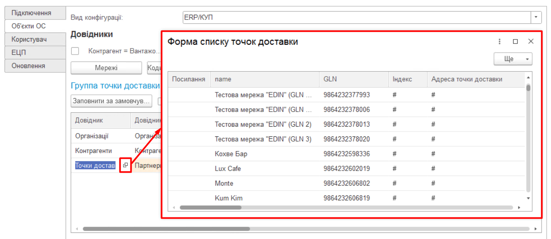Toggle the Контрагент = Вантажо... checkbox
Viewport: 551px width, 239px height.
point(75,51)
